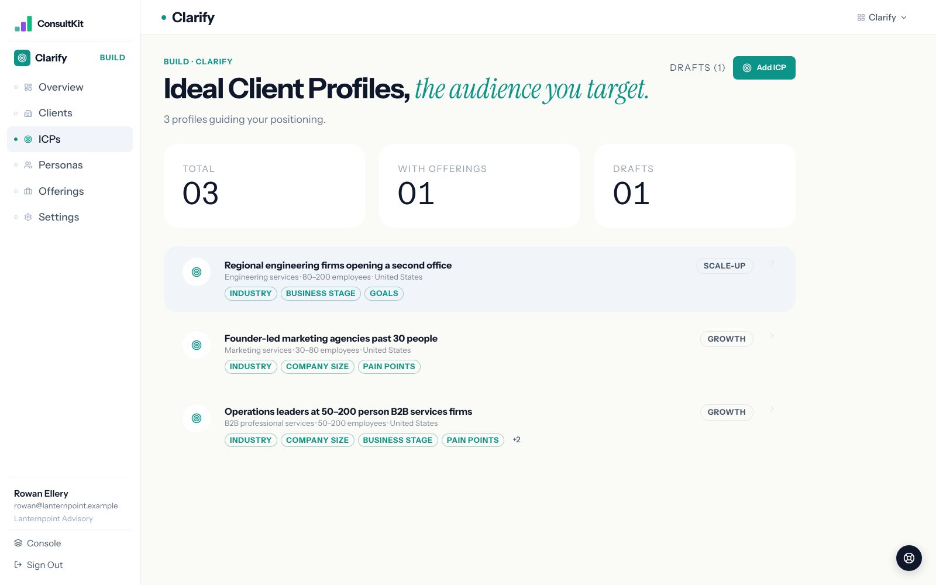Click the grid icon beside Clarify app switcher
Screen dimensions: 936x585
point(861,18)
